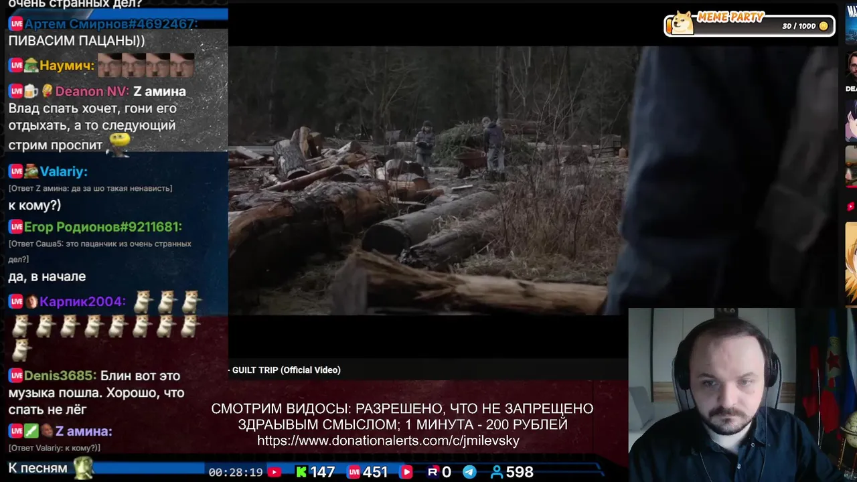
Task: Click viewer count 598
Action: click(x=520, y=472)
